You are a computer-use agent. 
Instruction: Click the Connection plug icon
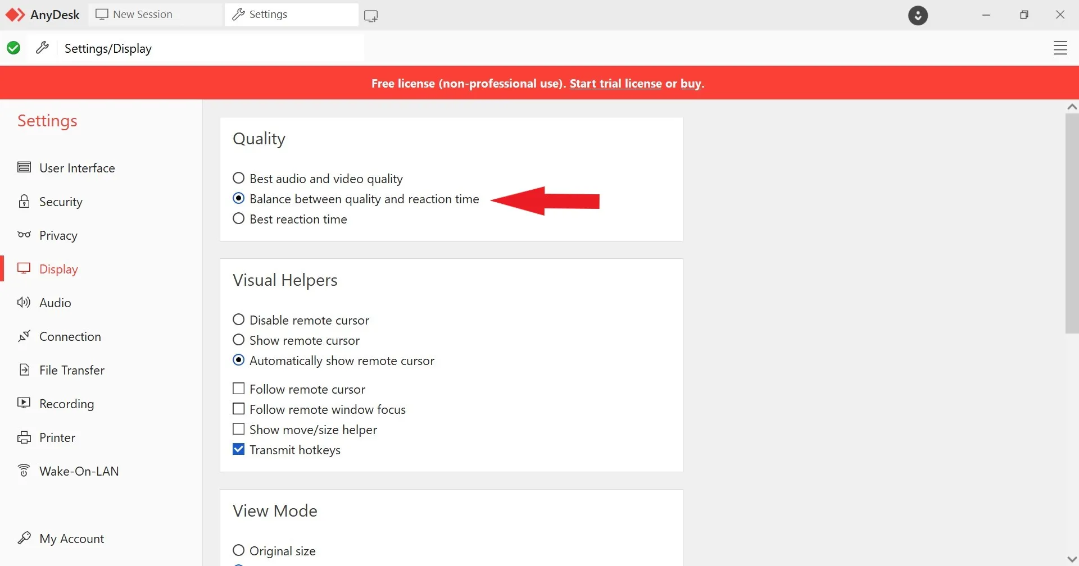(x=24, y=336)
